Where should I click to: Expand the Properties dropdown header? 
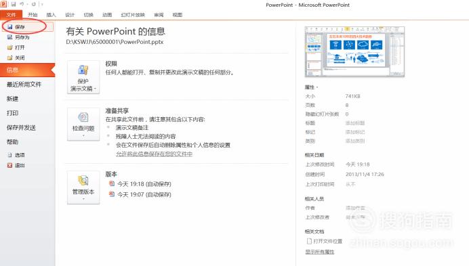pyautogui.click(x=311, y=87)
